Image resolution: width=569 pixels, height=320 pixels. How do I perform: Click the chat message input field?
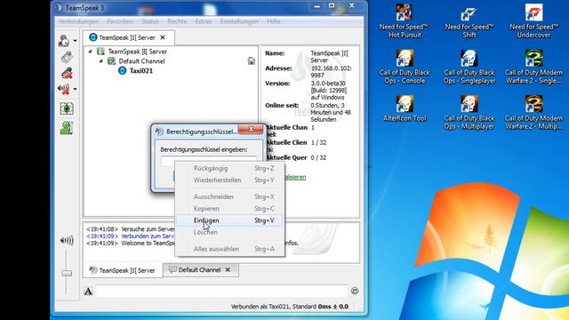(x=222, y=291)
